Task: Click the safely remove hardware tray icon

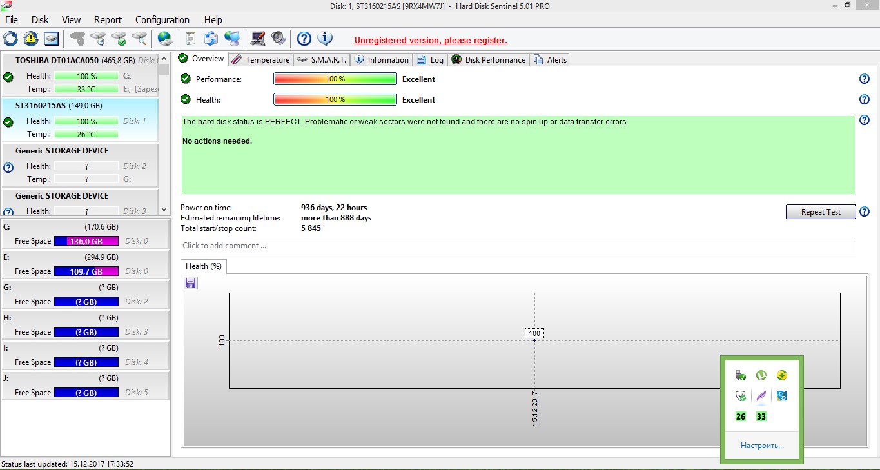Action: [x=740, y=375]
